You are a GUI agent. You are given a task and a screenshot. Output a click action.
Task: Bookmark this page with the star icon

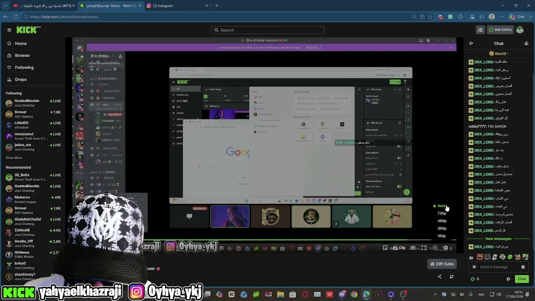(430, 17)
